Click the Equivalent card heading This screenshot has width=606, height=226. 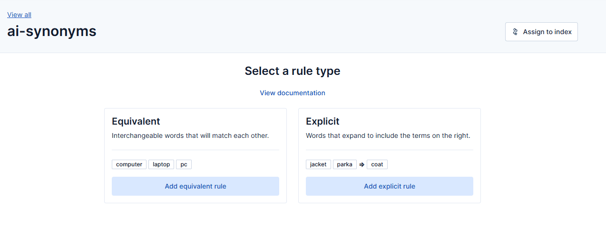(x=136, y=121)
